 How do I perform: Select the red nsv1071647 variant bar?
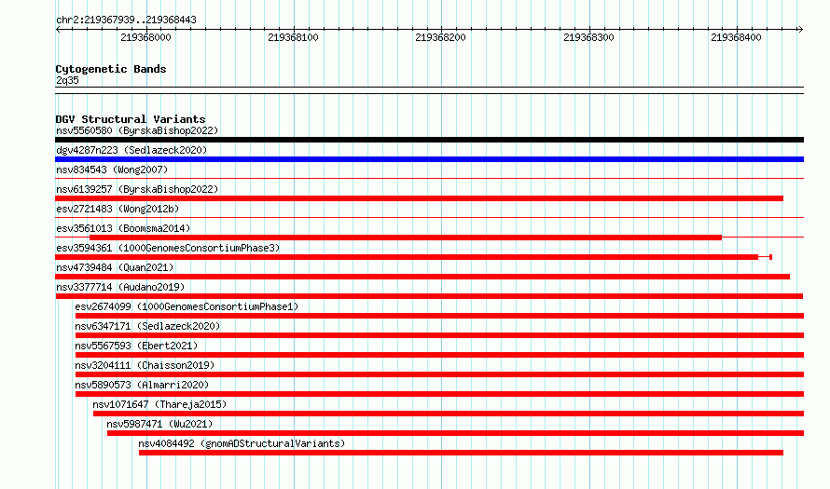point(449,414)
